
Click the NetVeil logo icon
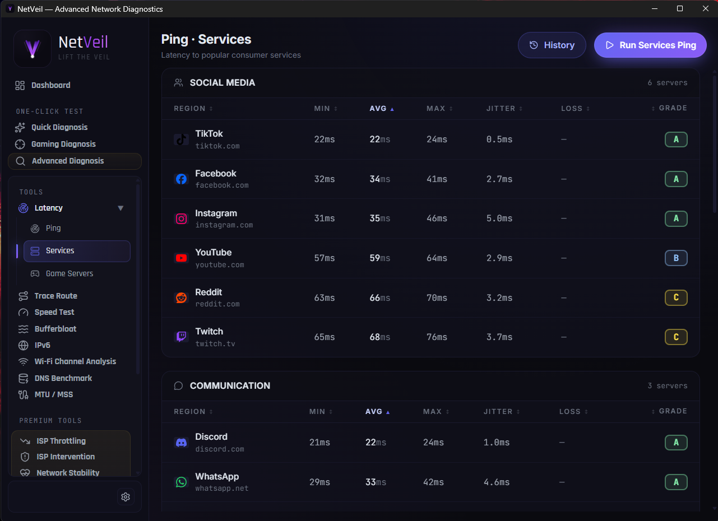point(33,48)
